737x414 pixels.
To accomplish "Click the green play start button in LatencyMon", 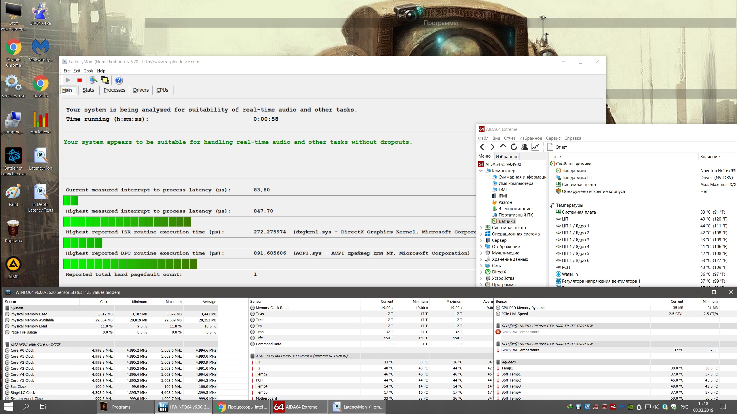I will click(68, 80).
